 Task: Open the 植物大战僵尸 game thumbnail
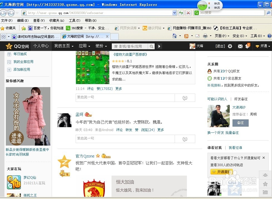[x=92, y=67]
